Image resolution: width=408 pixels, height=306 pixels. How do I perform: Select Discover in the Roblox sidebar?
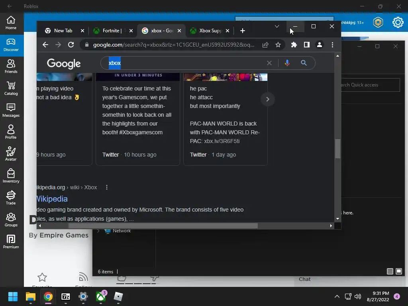pos(11,45)
